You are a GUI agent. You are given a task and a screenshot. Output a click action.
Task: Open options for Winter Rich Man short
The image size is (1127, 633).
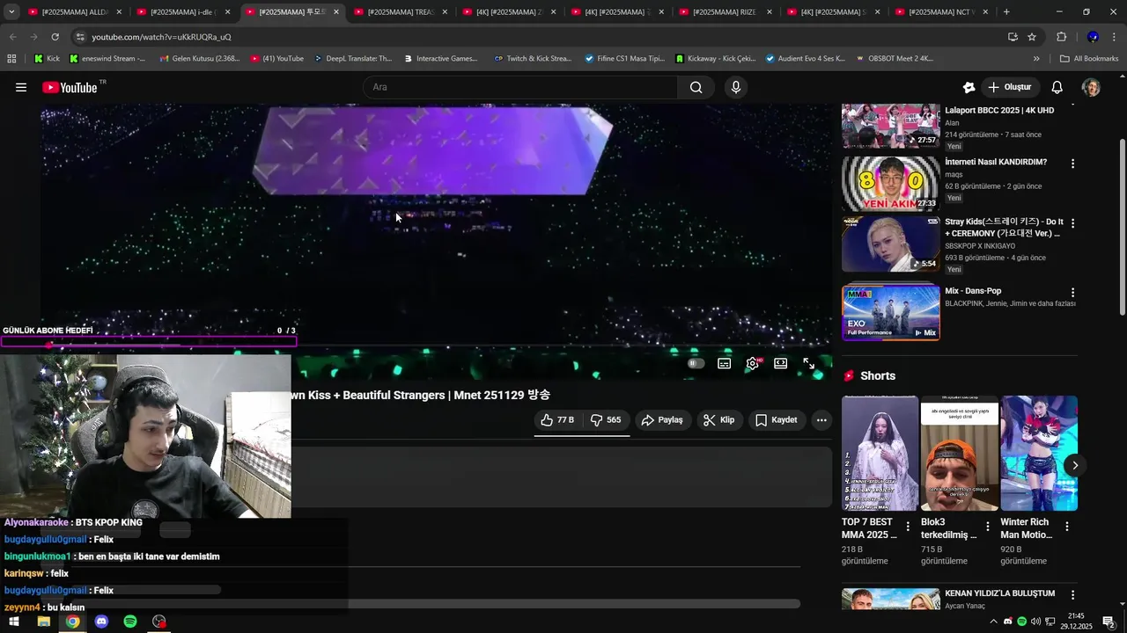1066,527
